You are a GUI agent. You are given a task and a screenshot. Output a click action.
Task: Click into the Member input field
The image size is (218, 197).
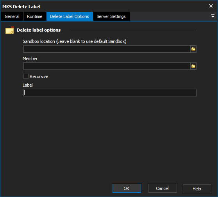[107, 66]
